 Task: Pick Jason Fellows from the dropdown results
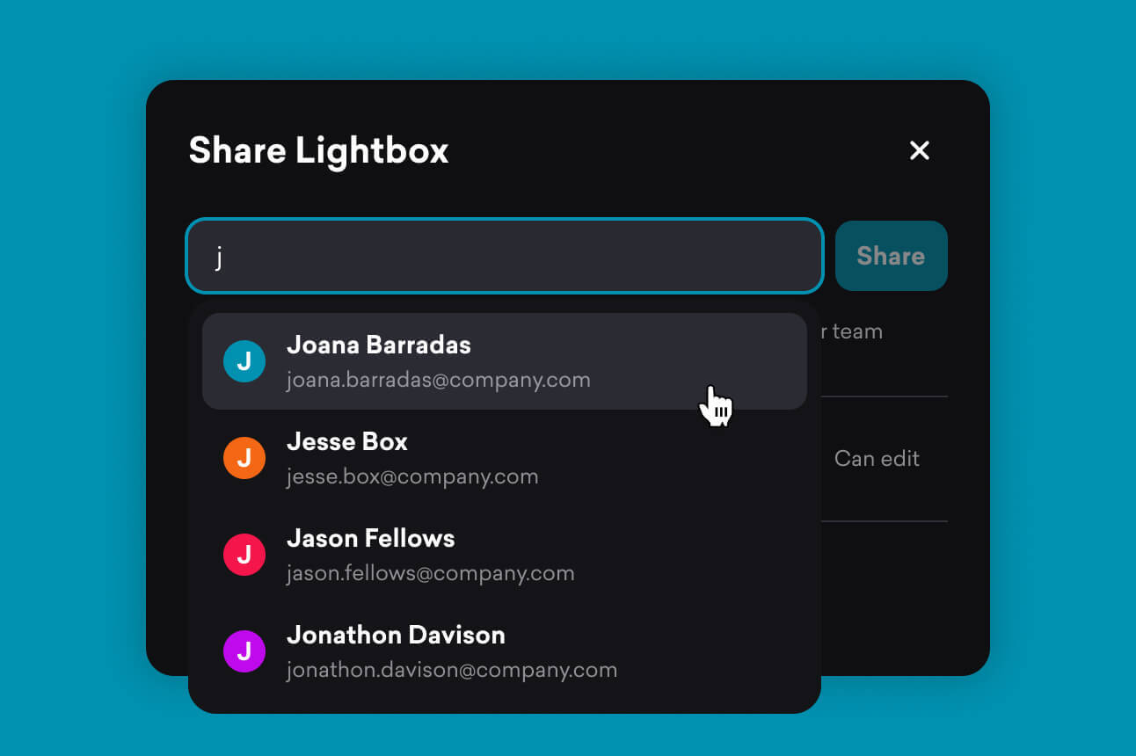tap(370, 539)
